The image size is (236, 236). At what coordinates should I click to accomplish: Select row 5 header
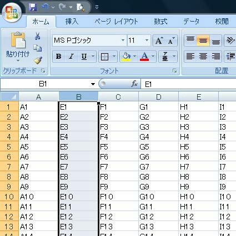click(x=9, y=147)
